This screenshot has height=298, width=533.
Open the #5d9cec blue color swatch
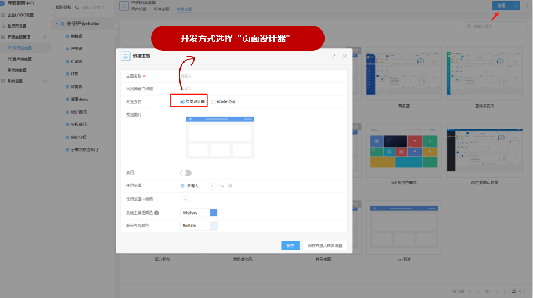(214, 213)
